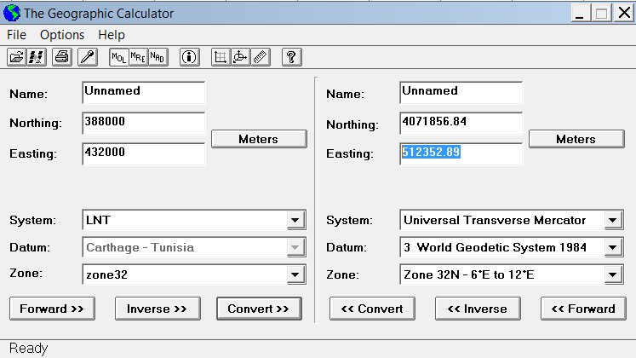Open the Options menu
636x358 pixels.
pos(62,35)
